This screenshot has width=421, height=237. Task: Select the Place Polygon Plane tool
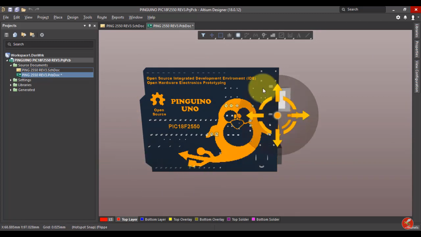(273, 35)
